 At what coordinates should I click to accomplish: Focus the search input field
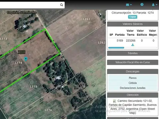click(30, 5)
